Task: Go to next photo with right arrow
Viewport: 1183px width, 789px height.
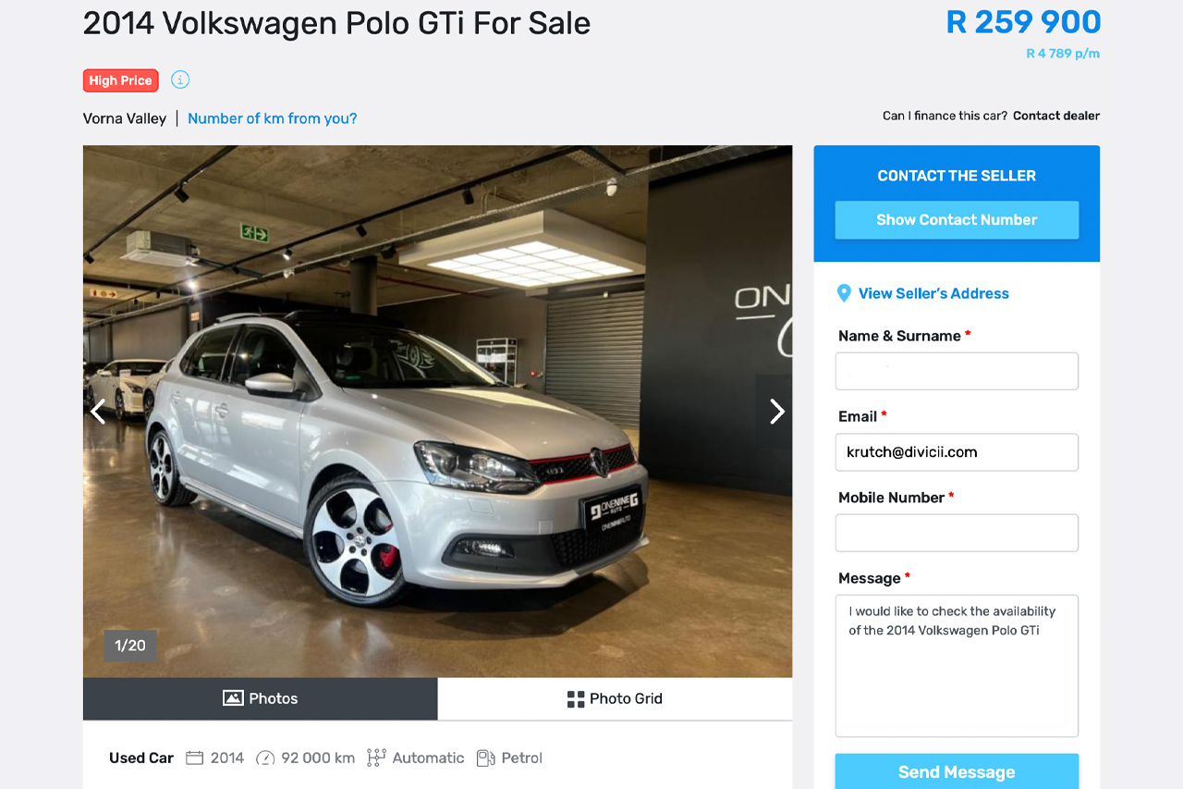Action: pyautogui.click(x=776, y=412)
